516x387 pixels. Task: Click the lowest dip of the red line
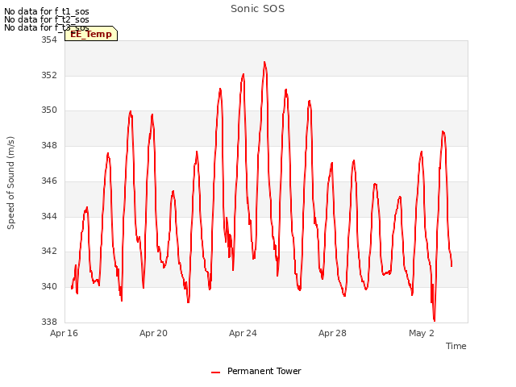tap(435, 320)
